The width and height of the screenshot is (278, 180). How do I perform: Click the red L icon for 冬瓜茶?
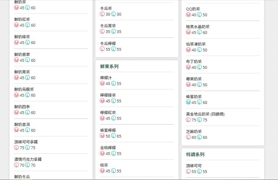(102, 14)
